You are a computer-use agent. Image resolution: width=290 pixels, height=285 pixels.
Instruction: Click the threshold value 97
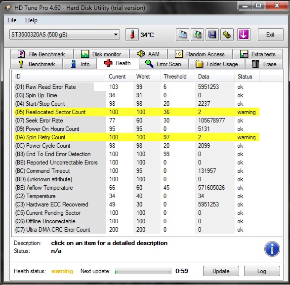pos(166,137)
